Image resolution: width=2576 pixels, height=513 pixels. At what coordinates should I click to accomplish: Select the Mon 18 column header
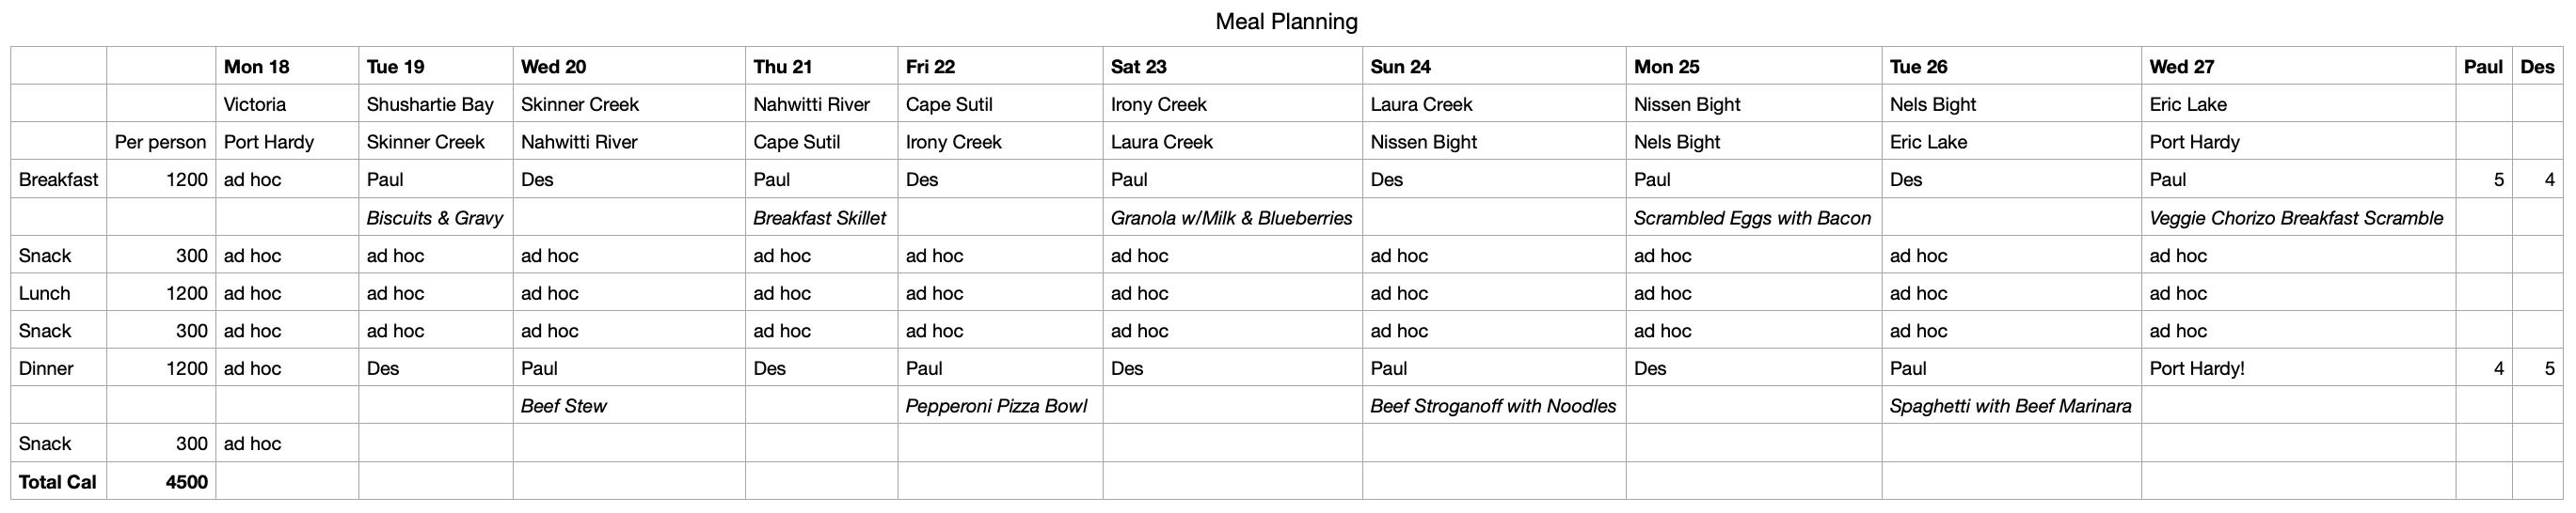click(x=257, y=67)
